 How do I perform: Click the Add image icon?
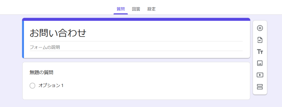click(260, 63)
